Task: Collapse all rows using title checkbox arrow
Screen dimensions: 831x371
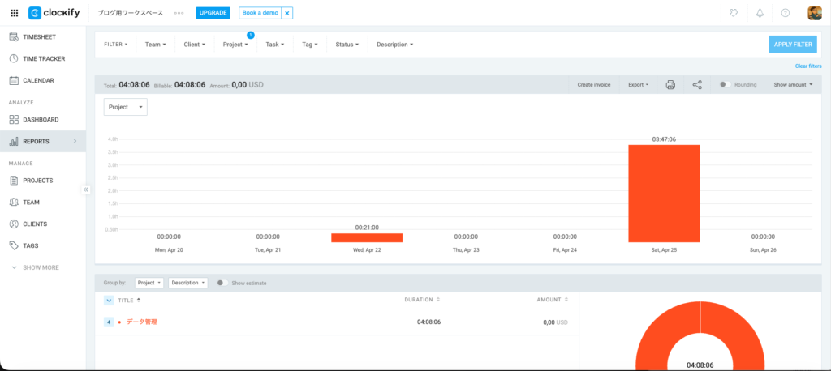Action: [x=109, y=300]
